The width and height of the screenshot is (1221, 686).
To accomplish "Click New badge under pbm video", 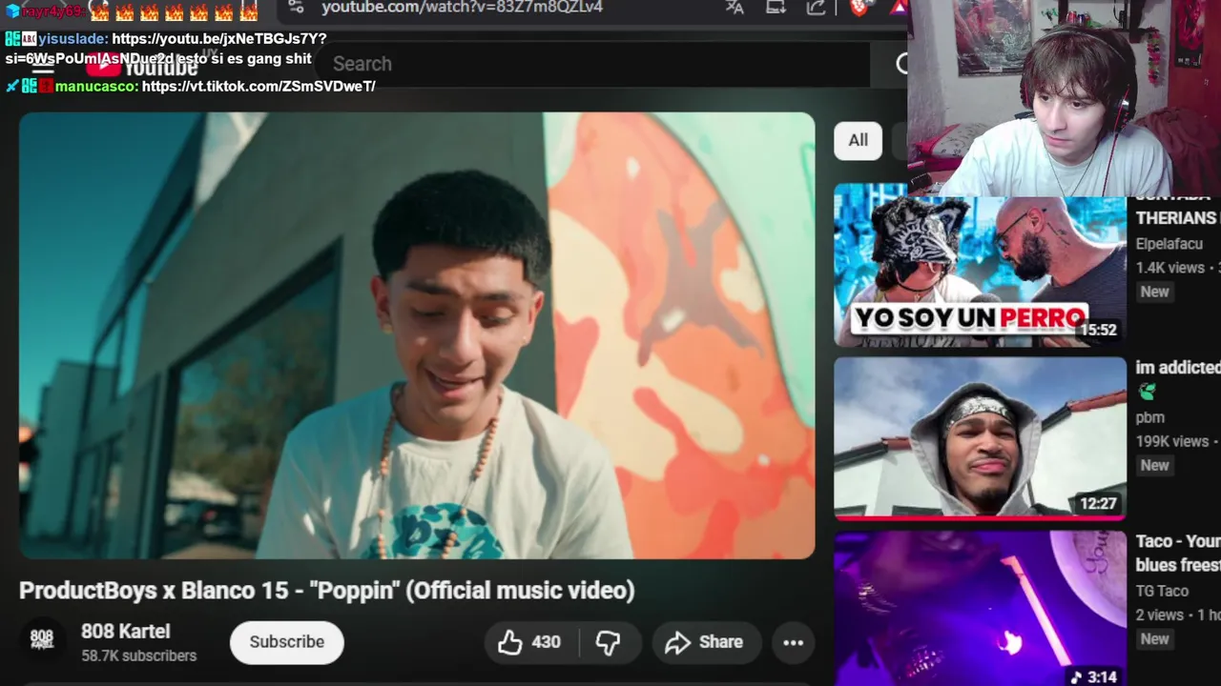I will click(x=1154, y=465).
